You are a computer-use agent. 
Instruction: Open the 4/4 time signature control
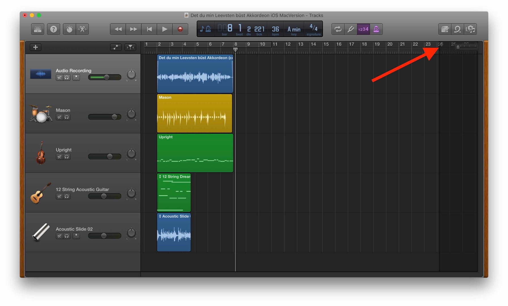313,29
